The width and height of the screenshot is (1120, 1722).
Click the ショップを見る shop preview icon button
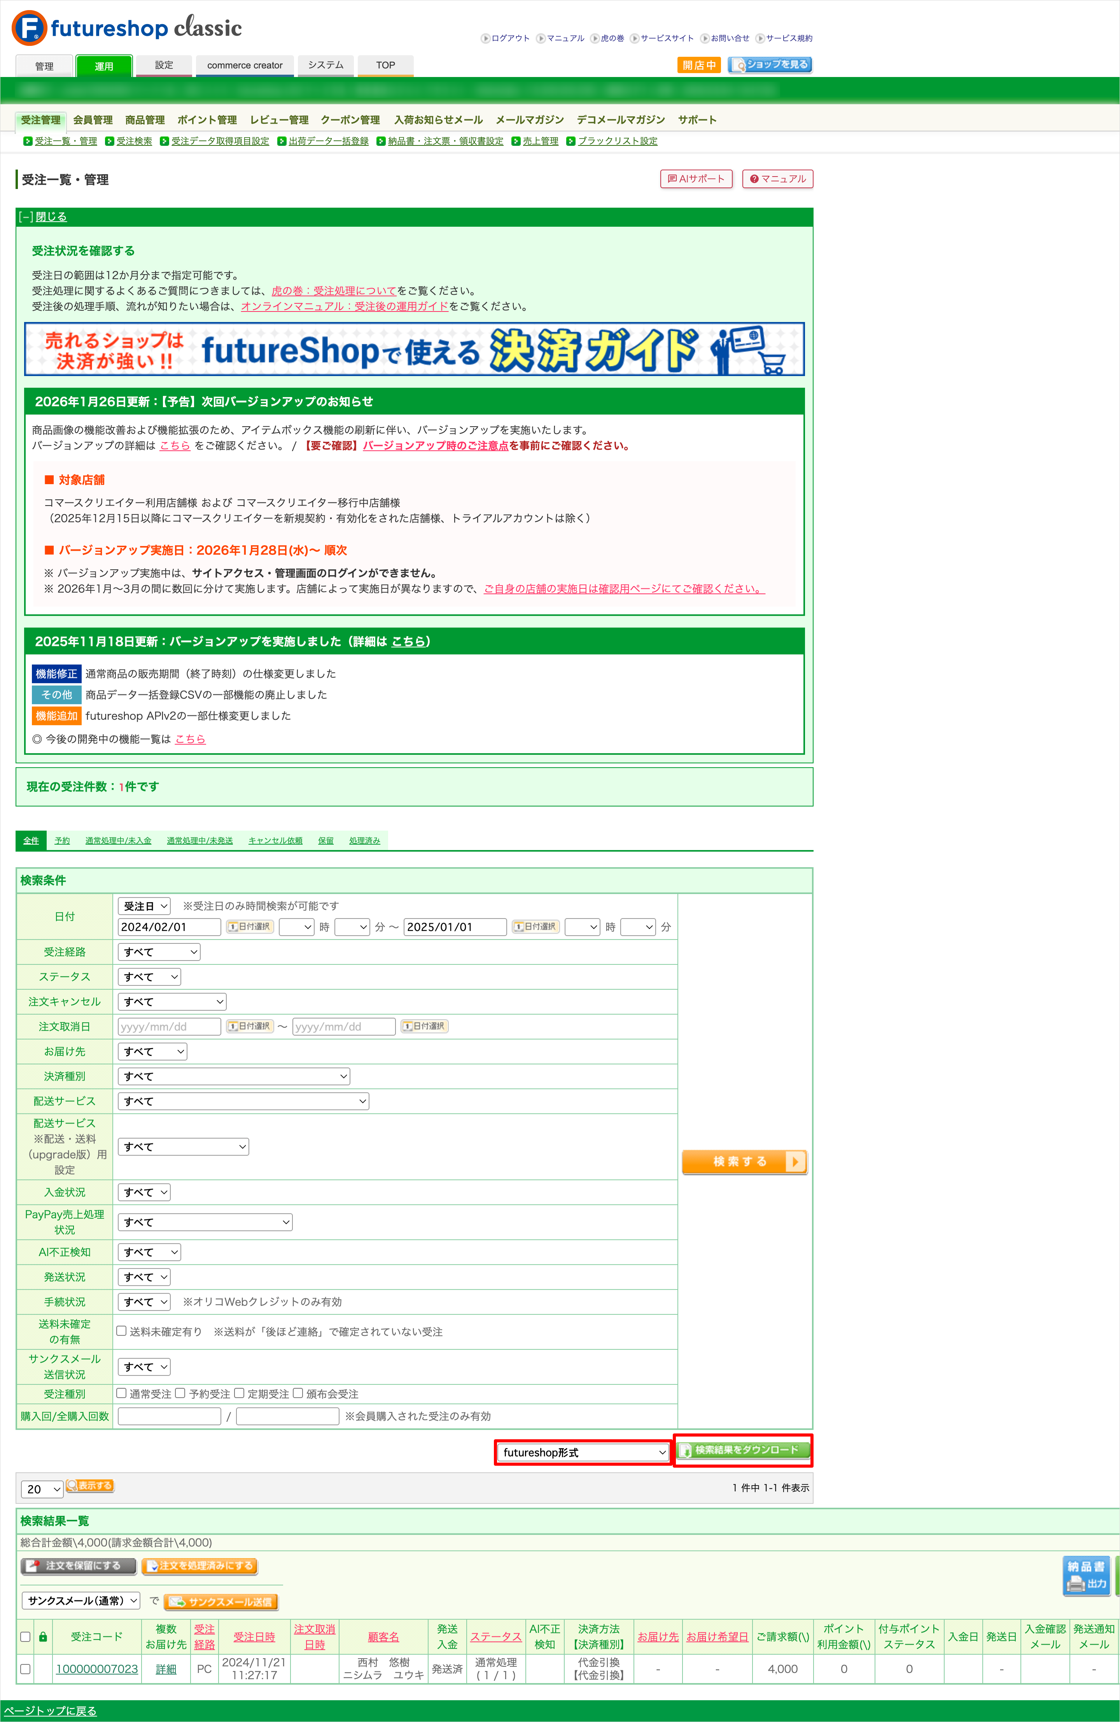pyautogui.click(x=770, y=65)
